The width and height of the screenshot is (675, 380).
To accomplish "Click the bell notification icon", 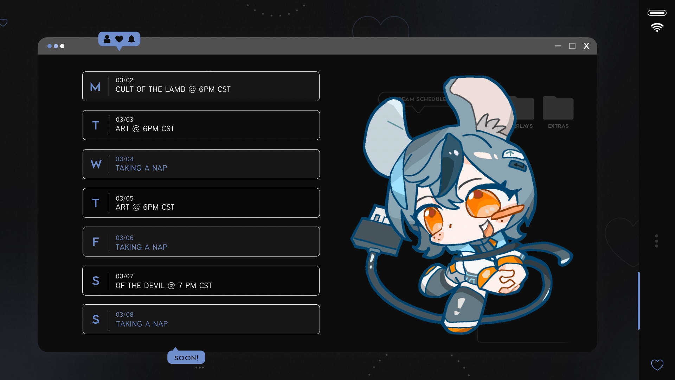I will coord(131,39).
